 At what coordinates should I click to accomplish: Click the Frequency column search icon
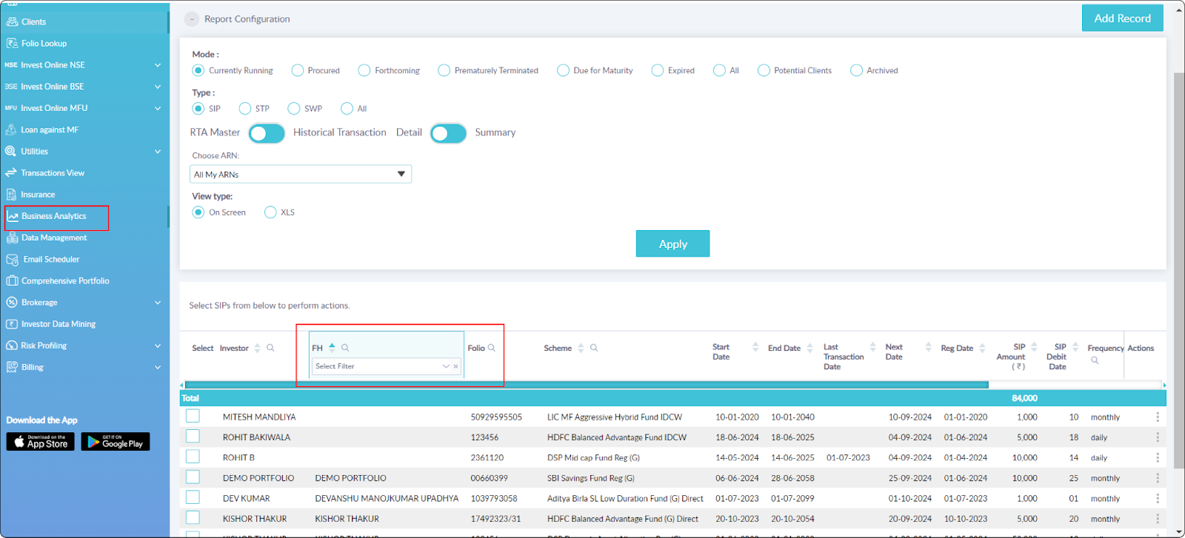coord(1095,360)
